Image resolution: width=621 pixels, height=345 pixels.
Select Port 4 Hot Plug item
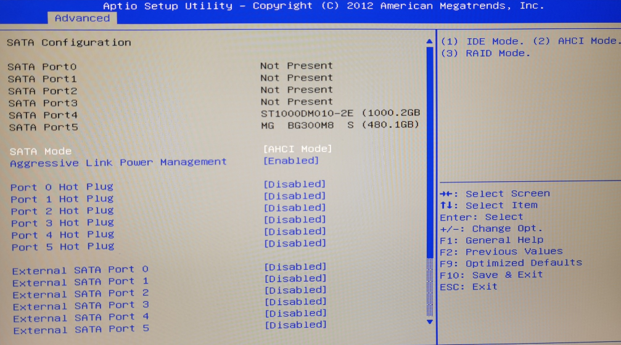click(x=63, y=235)
